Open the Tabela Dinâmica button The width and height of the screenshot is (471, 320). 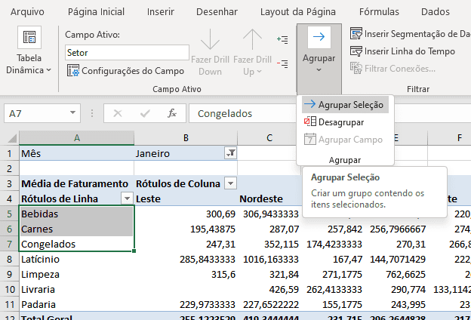tap(29, 51)
